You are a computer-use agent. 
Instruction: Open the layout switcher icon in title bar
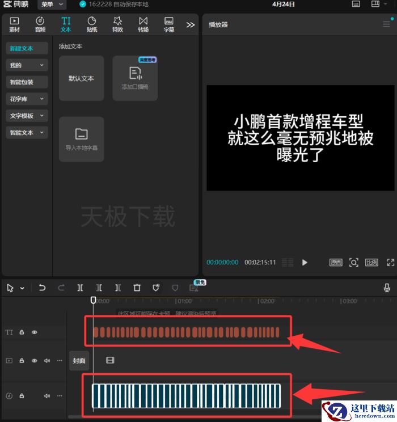click(375, 4)
